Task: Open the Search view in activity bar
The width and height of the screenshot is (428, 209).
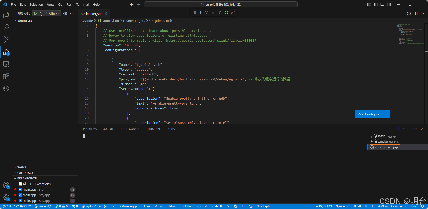Action: (x=6, y=27)
